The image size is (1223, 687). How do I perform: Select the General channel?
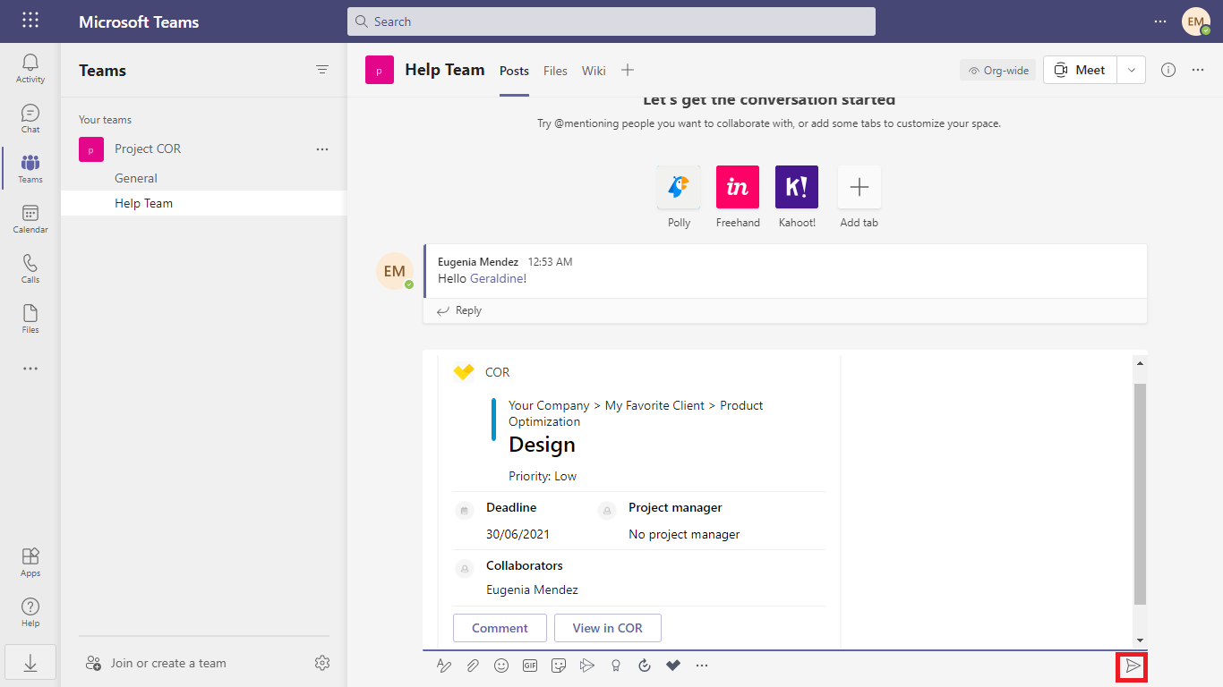[x=203, y=178]
